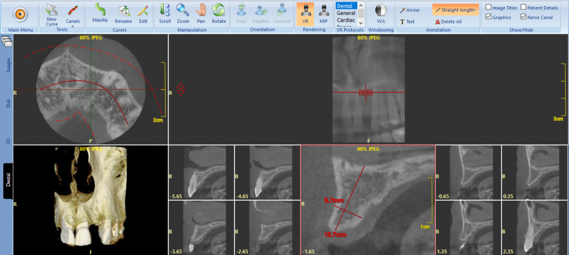Open the Main Menu eye icon
This screenshot has height=255, width=569.
point(20,14)
